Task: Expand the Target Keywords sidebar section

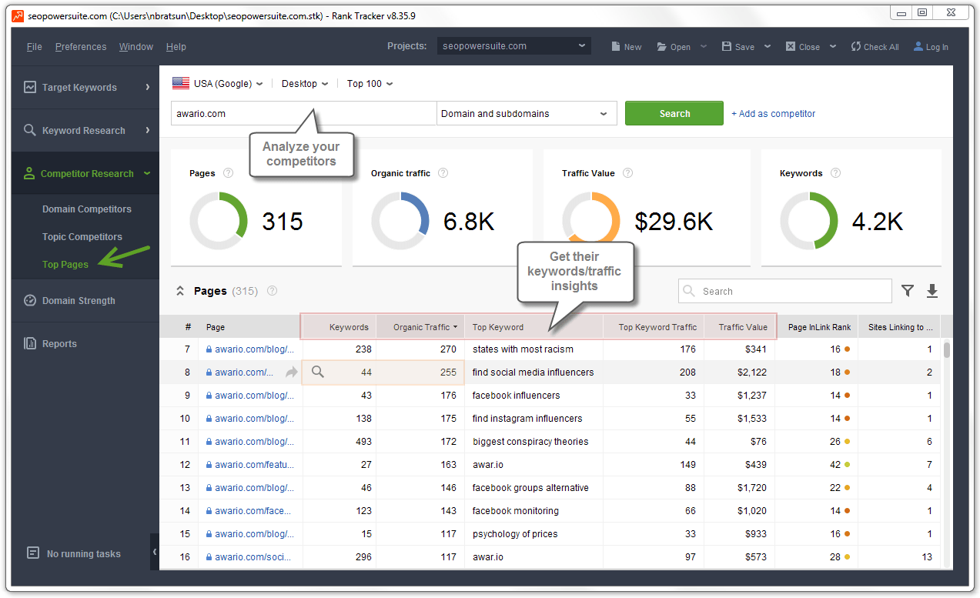Action: [x=147, y=87]
